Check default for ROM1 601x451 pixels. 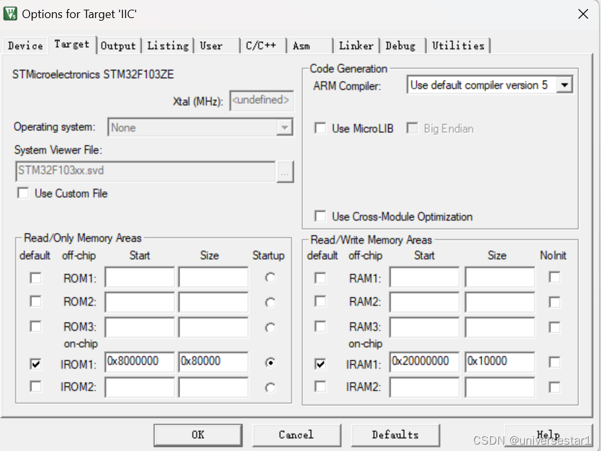[36, 278]
